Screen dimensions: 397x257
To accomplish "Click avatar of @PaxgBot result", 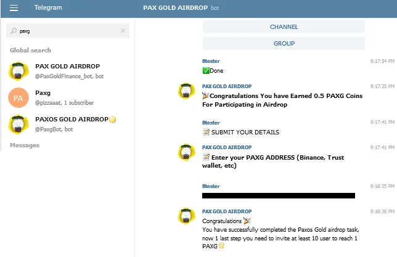I will pos(18,124).
